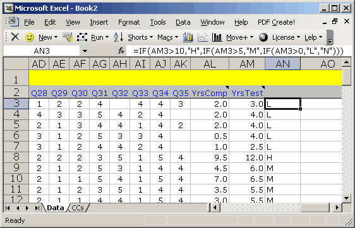This screenshot has height=228, width=355.
Task: Switch to the CCs sheet tab
Action: [78, 208]
